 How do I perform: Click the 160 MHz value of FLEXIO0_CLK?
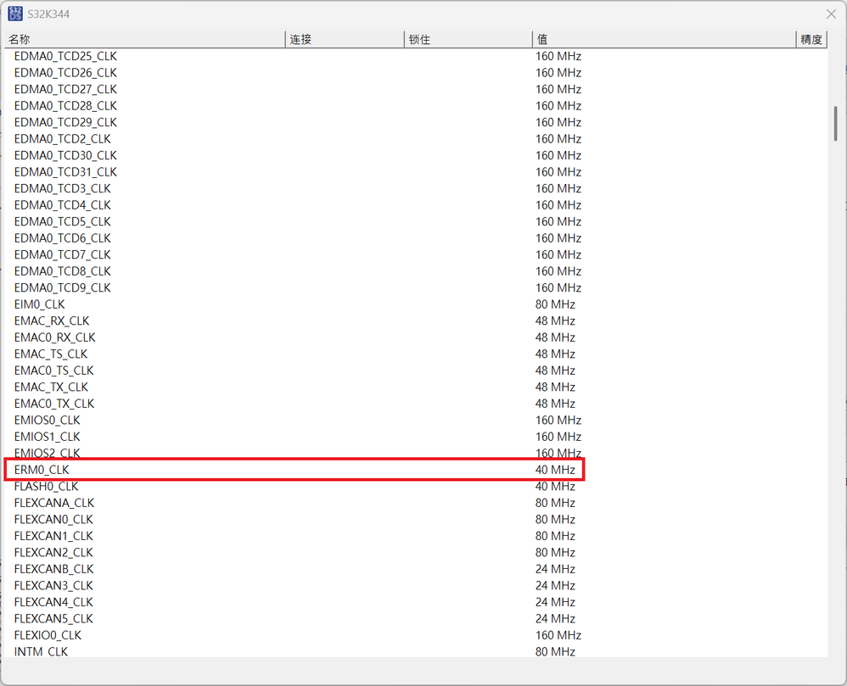point(558,635)
